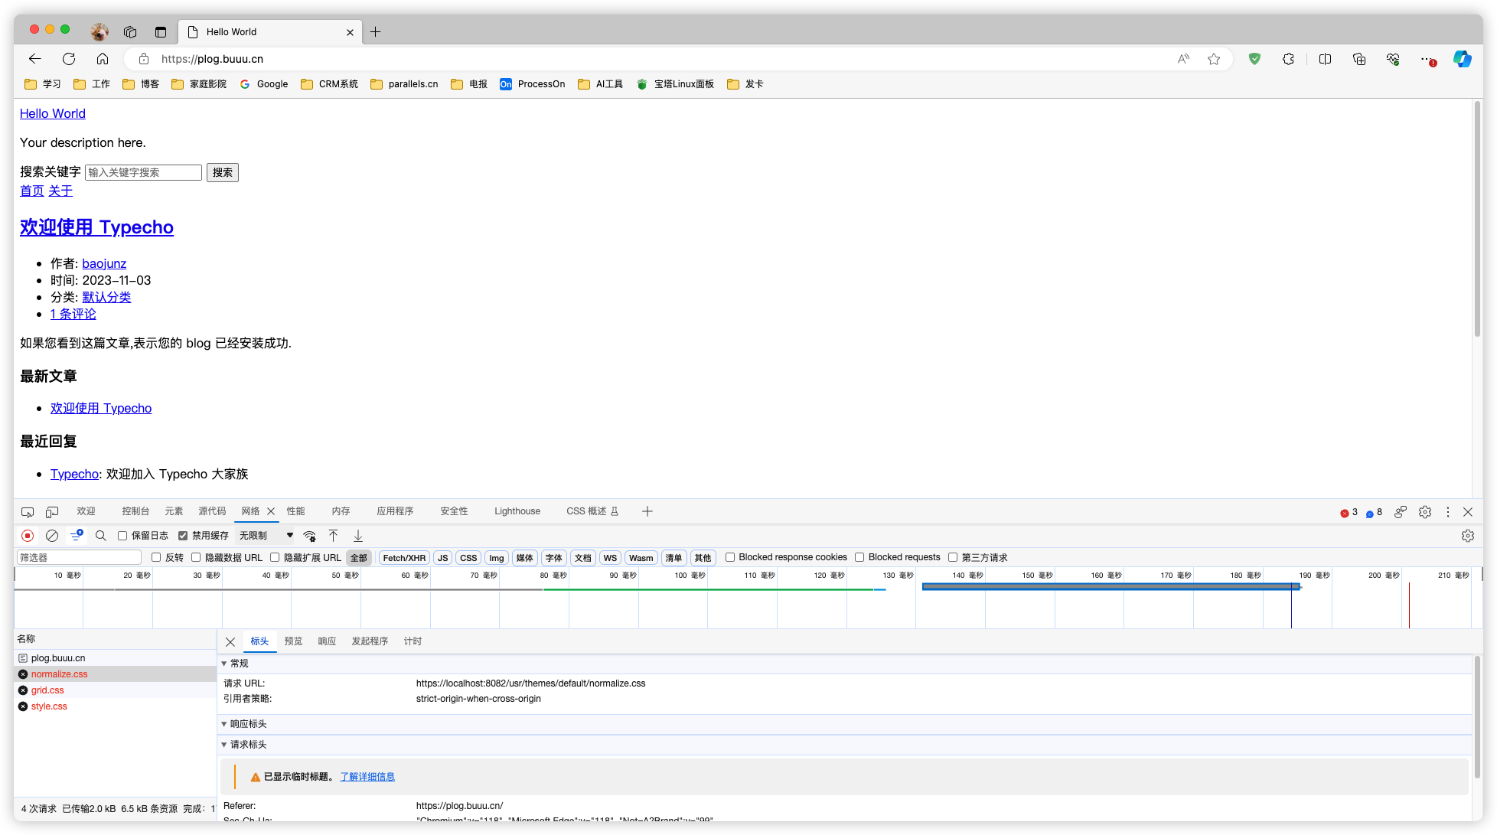
Task: Switch to the 计时 details tab
Action: [413, 641]
